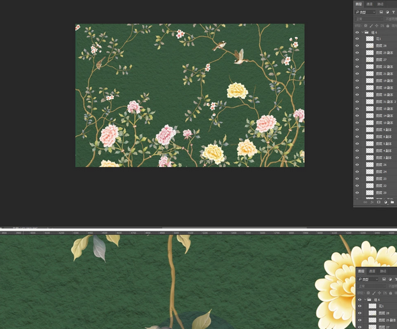Lock transparent pixels in the upper layers panel
Viewport: 397px width, 329px height.
pos(365,26)
